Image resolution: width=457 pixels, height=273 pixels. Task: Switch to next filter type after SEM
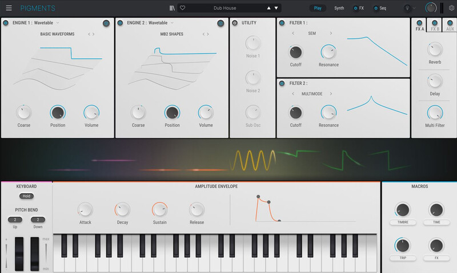coord(331,33)
